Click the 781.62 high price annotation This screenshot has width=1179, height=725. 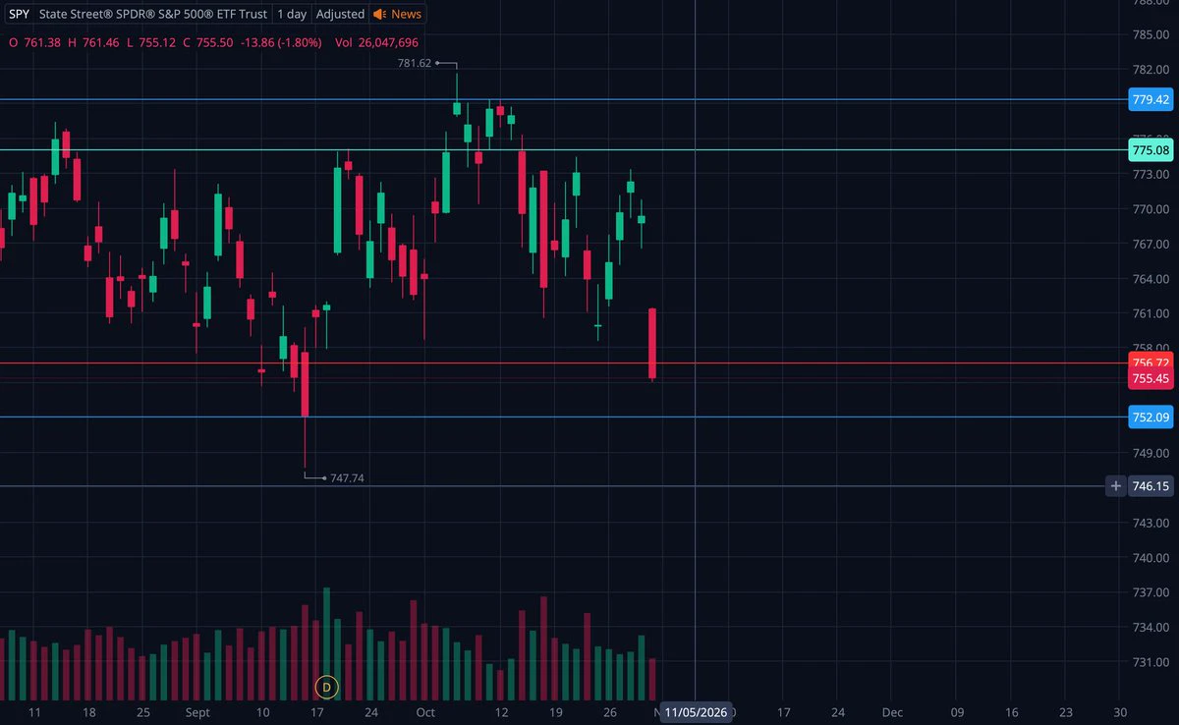click(414, 63)
